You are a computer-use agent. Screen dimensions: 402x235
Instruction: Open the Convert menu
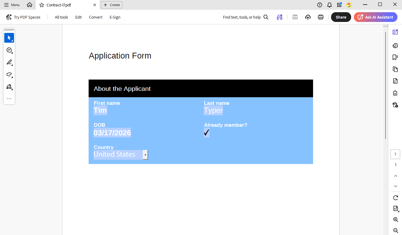[95, 17]
